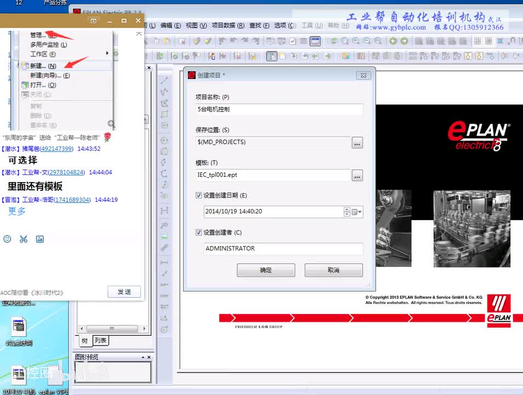Screen dimensions: 523x395
Task: Click the zoom 1:1 magnifier icon
Action: pos(378,41)
